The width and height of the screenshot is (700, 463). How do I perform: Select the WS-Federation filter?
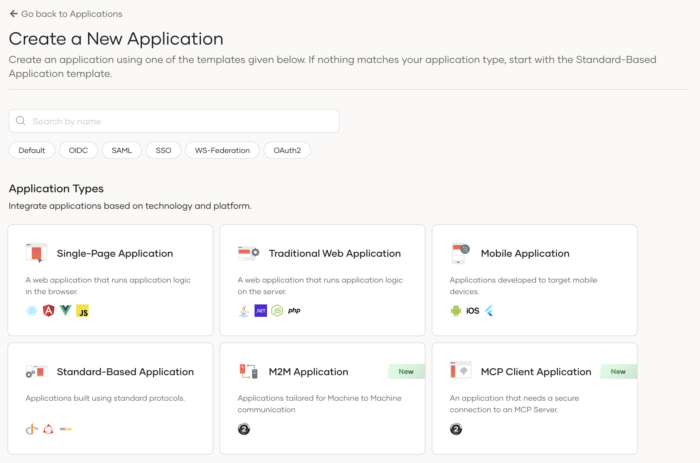point(222,150)
